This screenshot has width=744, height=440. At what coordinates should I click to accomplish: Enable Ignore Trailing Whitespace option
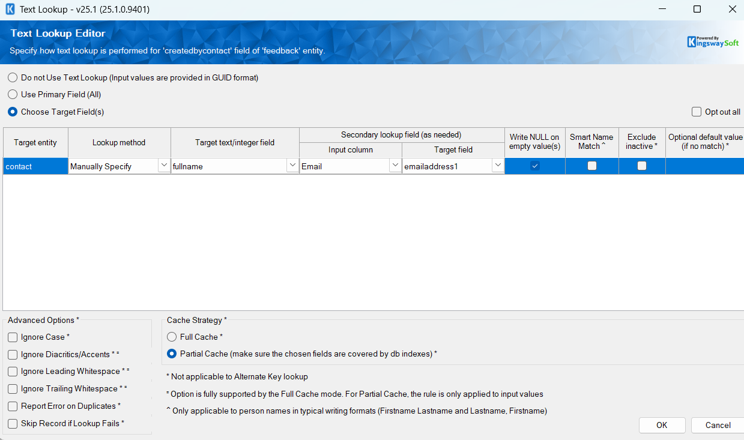[13, 389]
